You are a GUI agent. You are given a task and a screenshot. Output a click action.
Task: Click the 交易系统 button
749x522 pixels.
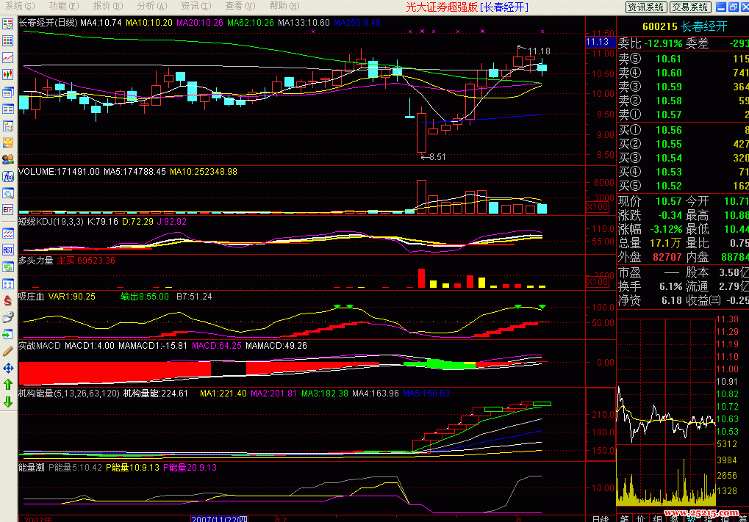pos(690,7)
